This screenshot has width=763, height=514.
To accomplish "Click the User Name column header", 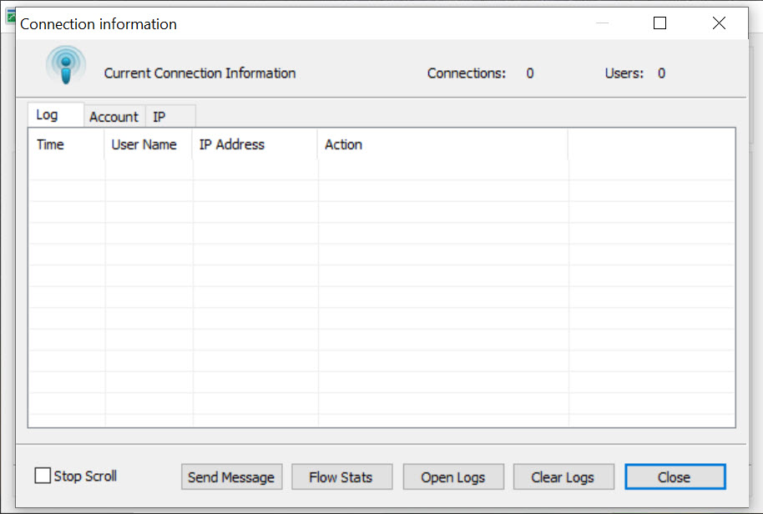I will tap(144, 144).
